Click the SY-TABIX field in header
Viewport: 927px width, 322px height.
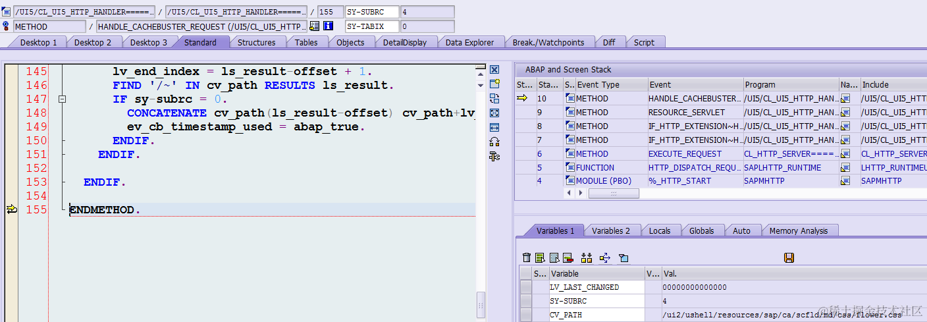(x=372, y=26)
